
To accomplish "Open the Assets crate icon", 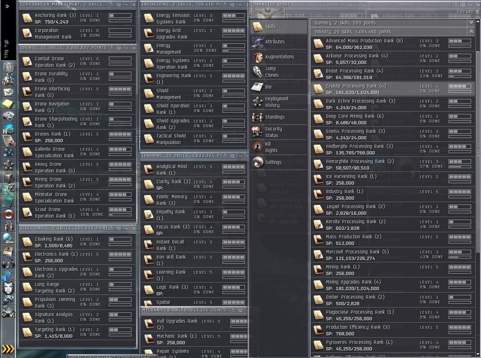I will click(8, 177).
